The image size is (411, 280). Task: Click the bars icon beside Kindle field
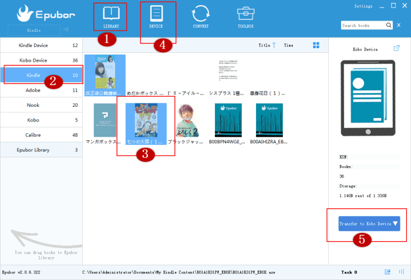coord(66,29)
